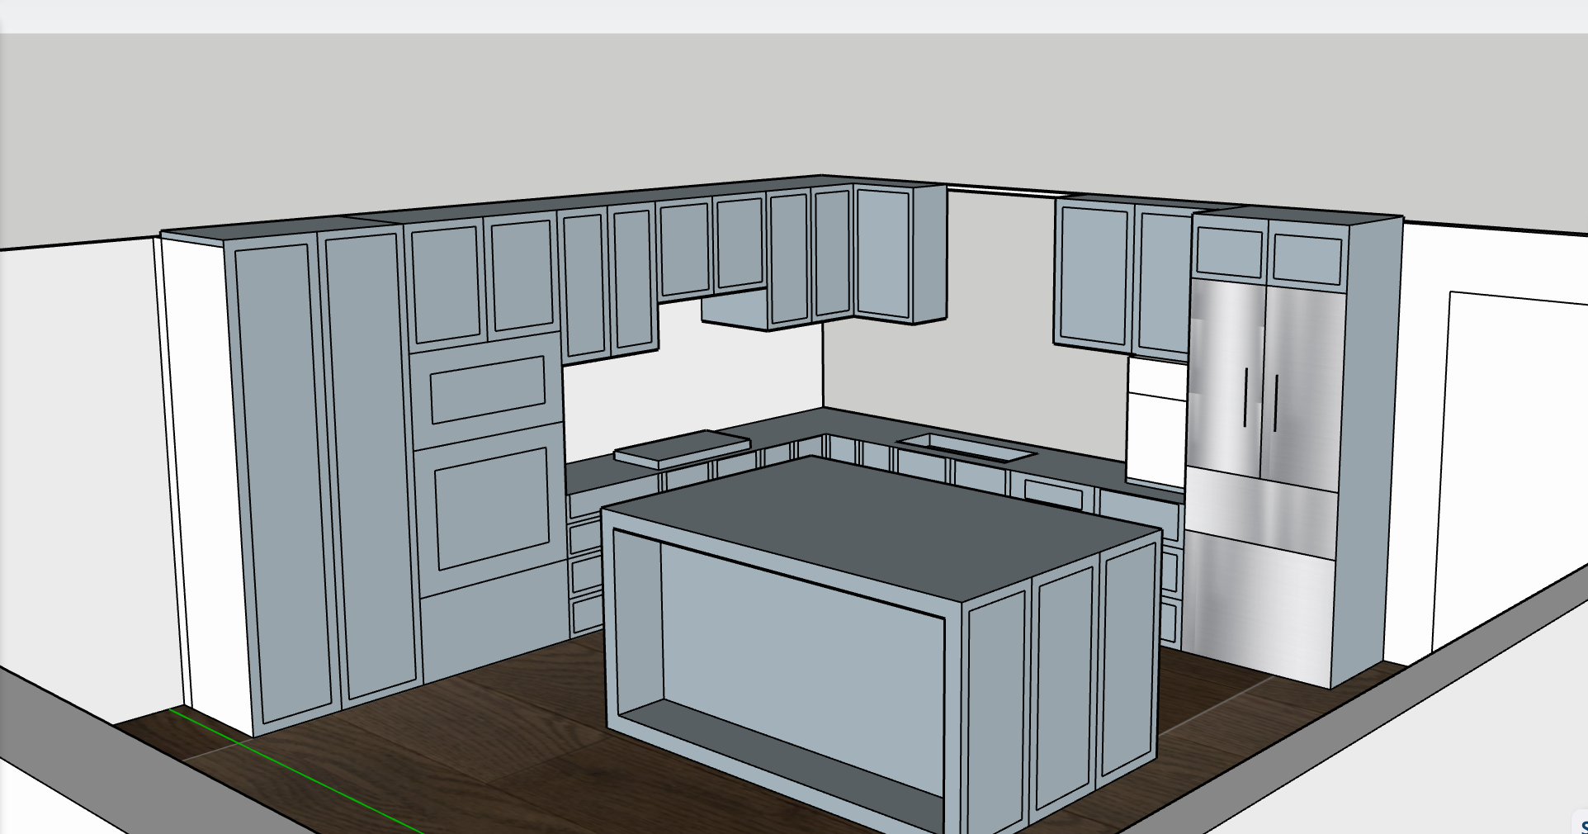Viewport: 1588px width, 834px height.
Task: Select the open shelf recess in the island
Action: [792, 644]
